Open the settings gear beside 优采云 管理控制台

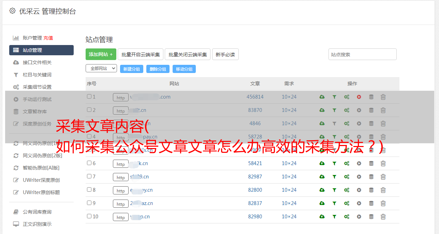tap(12, 11)
